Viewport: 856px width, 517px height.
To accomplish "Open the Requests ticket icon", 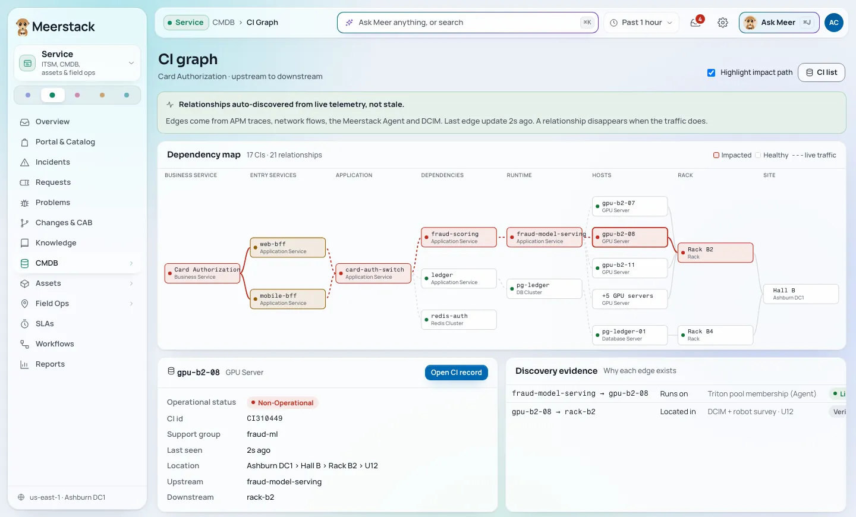I will pyautogui.click(x=24, y=182).
